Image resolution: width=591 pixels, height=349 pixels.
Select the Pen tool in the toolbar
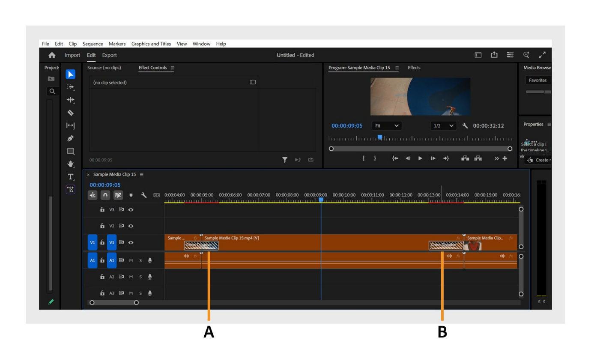tap(70, 138)
